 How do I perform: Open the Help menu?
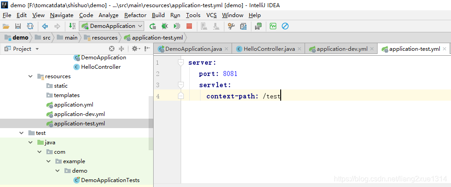click(x=255, y=15)
